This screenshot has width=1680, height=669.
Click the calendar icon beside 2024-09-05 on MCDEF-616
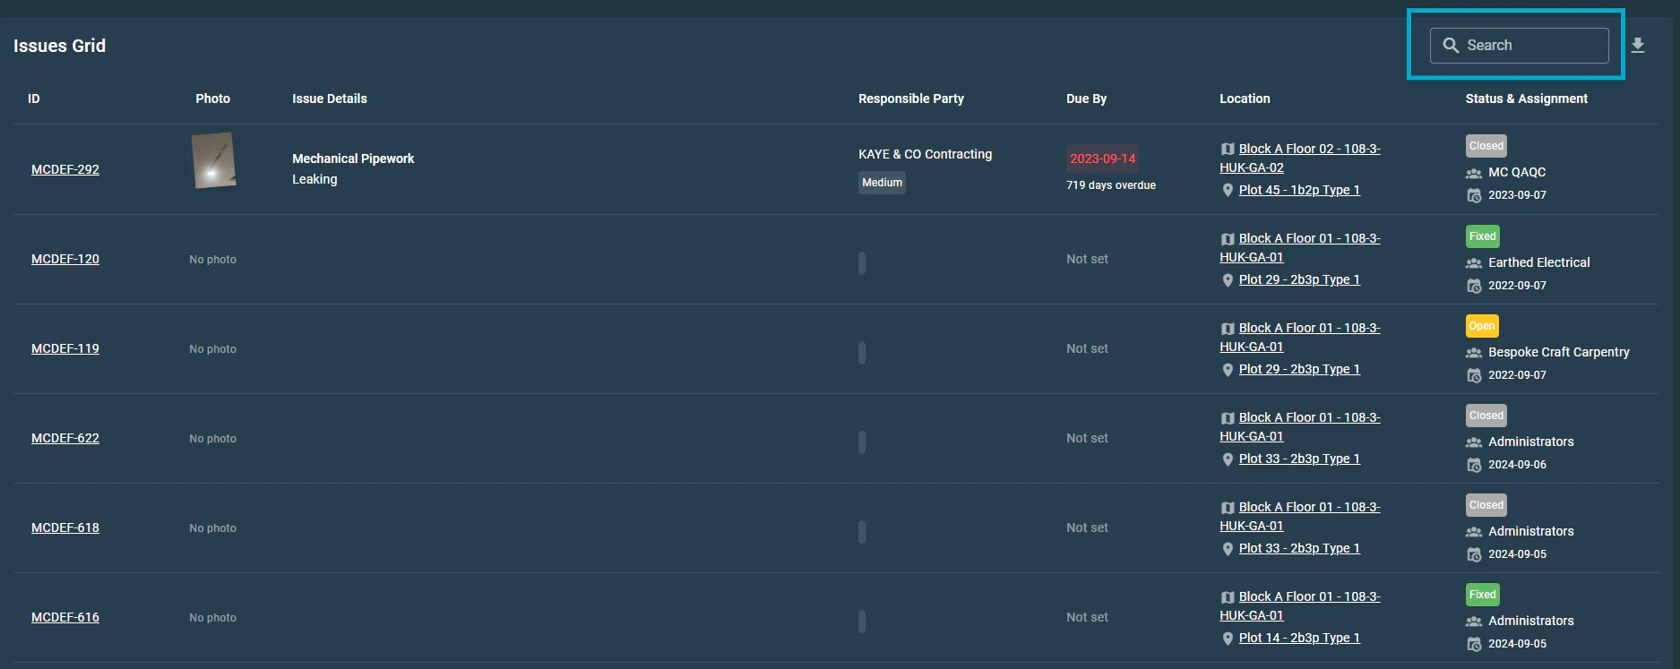(x=1474, y=644)
